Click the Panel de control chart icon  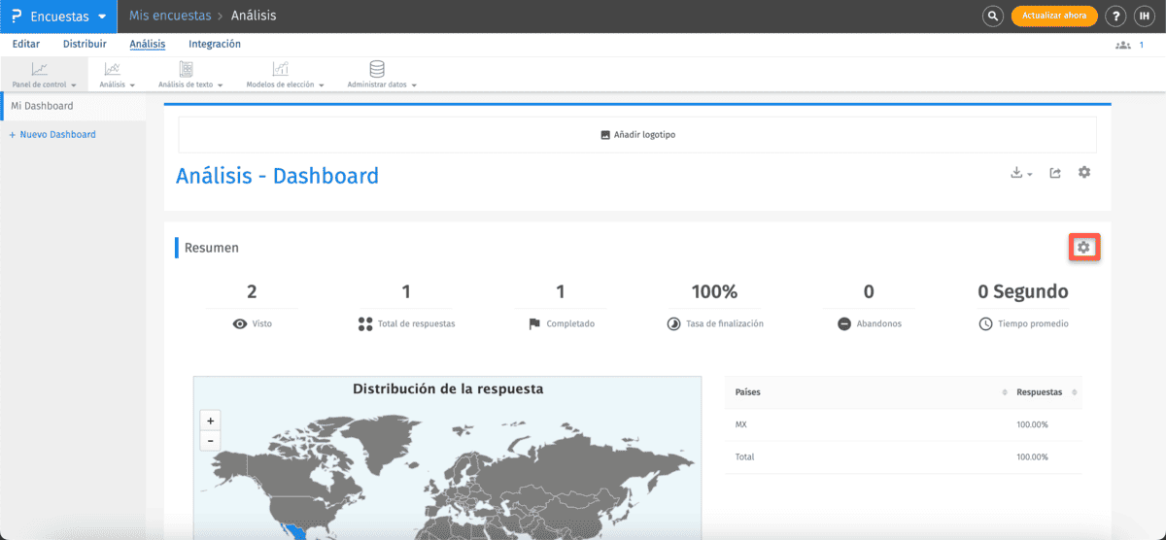tap(39, 69)
